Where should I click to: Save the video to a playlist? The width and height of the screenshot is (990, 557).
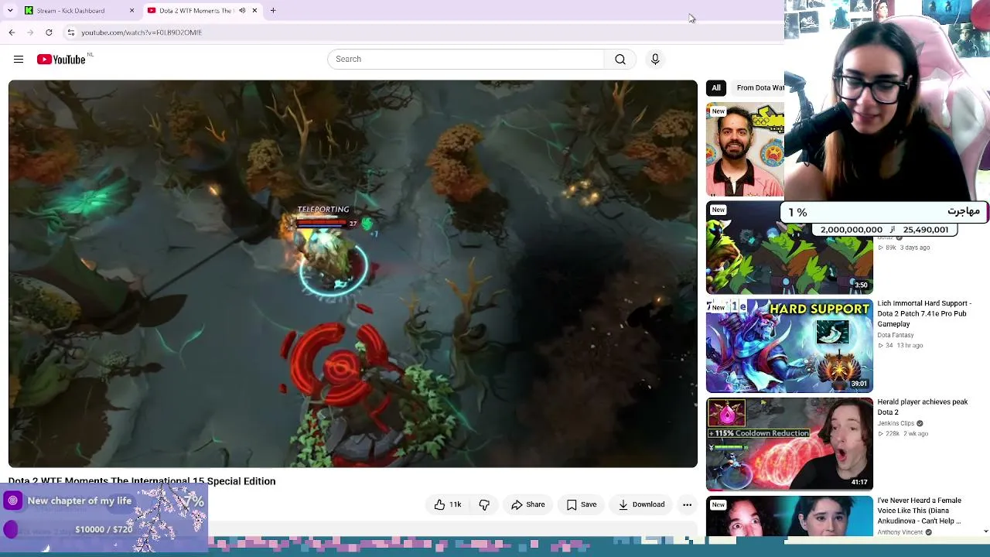point(582,505)
